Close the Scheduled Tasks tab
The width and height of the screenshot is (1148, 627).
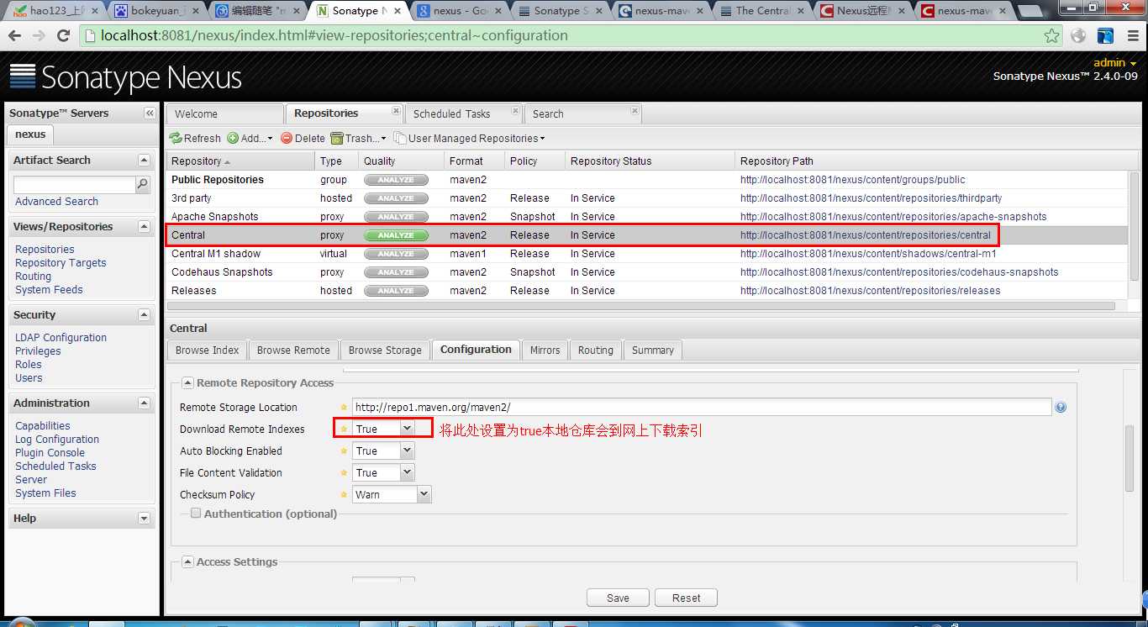[515, 110]
